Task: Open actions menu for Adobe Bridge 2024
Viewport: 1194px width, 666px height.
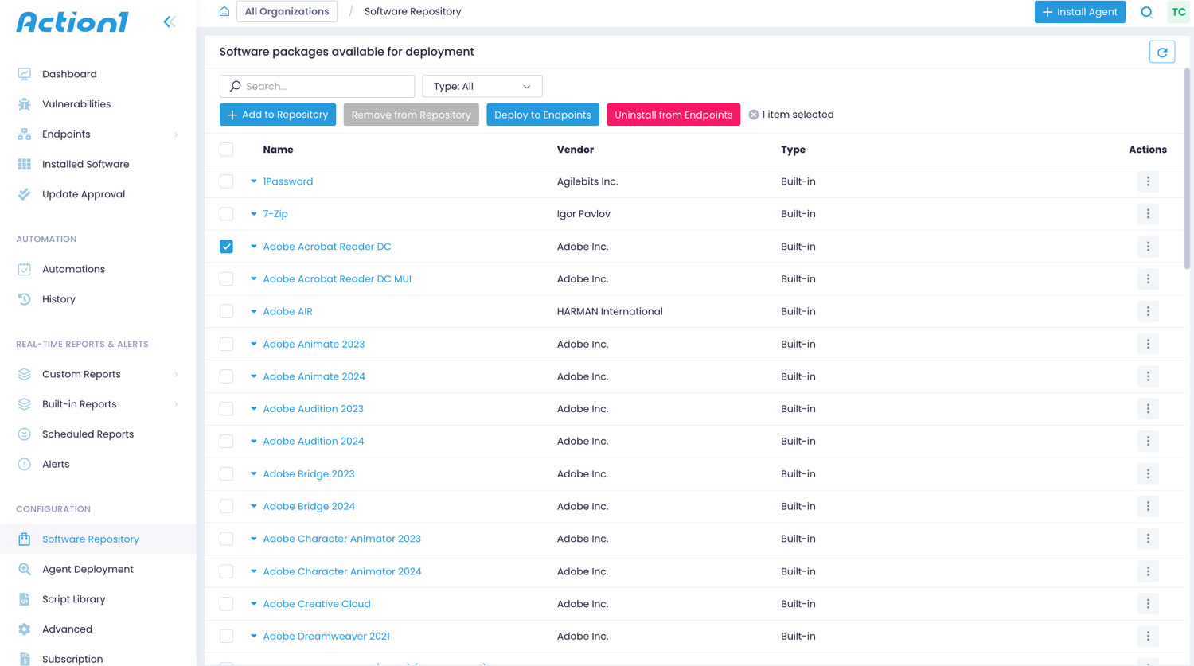Action: [1148, 506]
